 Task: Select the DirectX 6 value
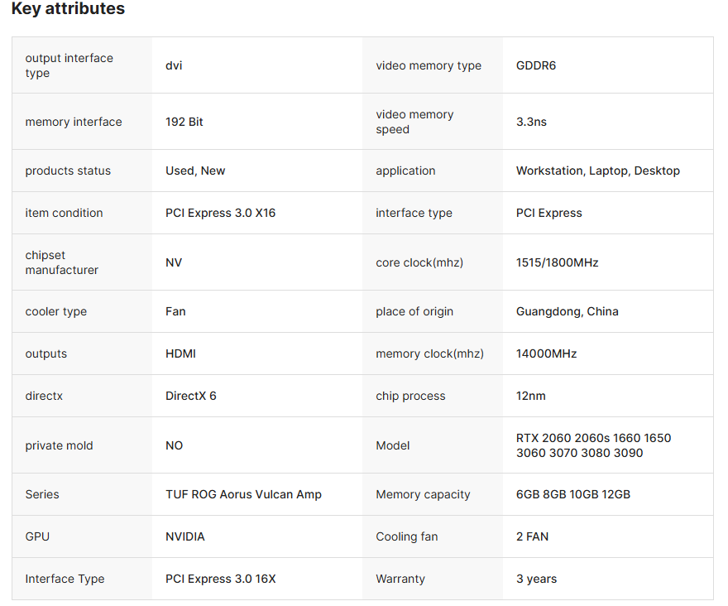tap(191, 396)
